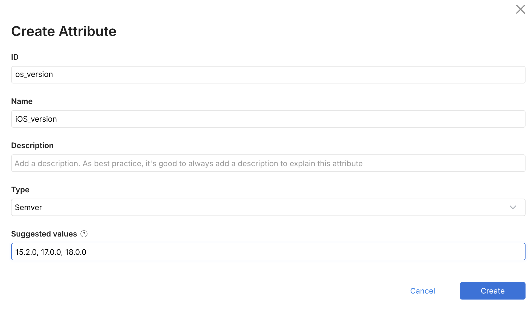
Task: Click the blue Create button
Action: tap(492, 291)
